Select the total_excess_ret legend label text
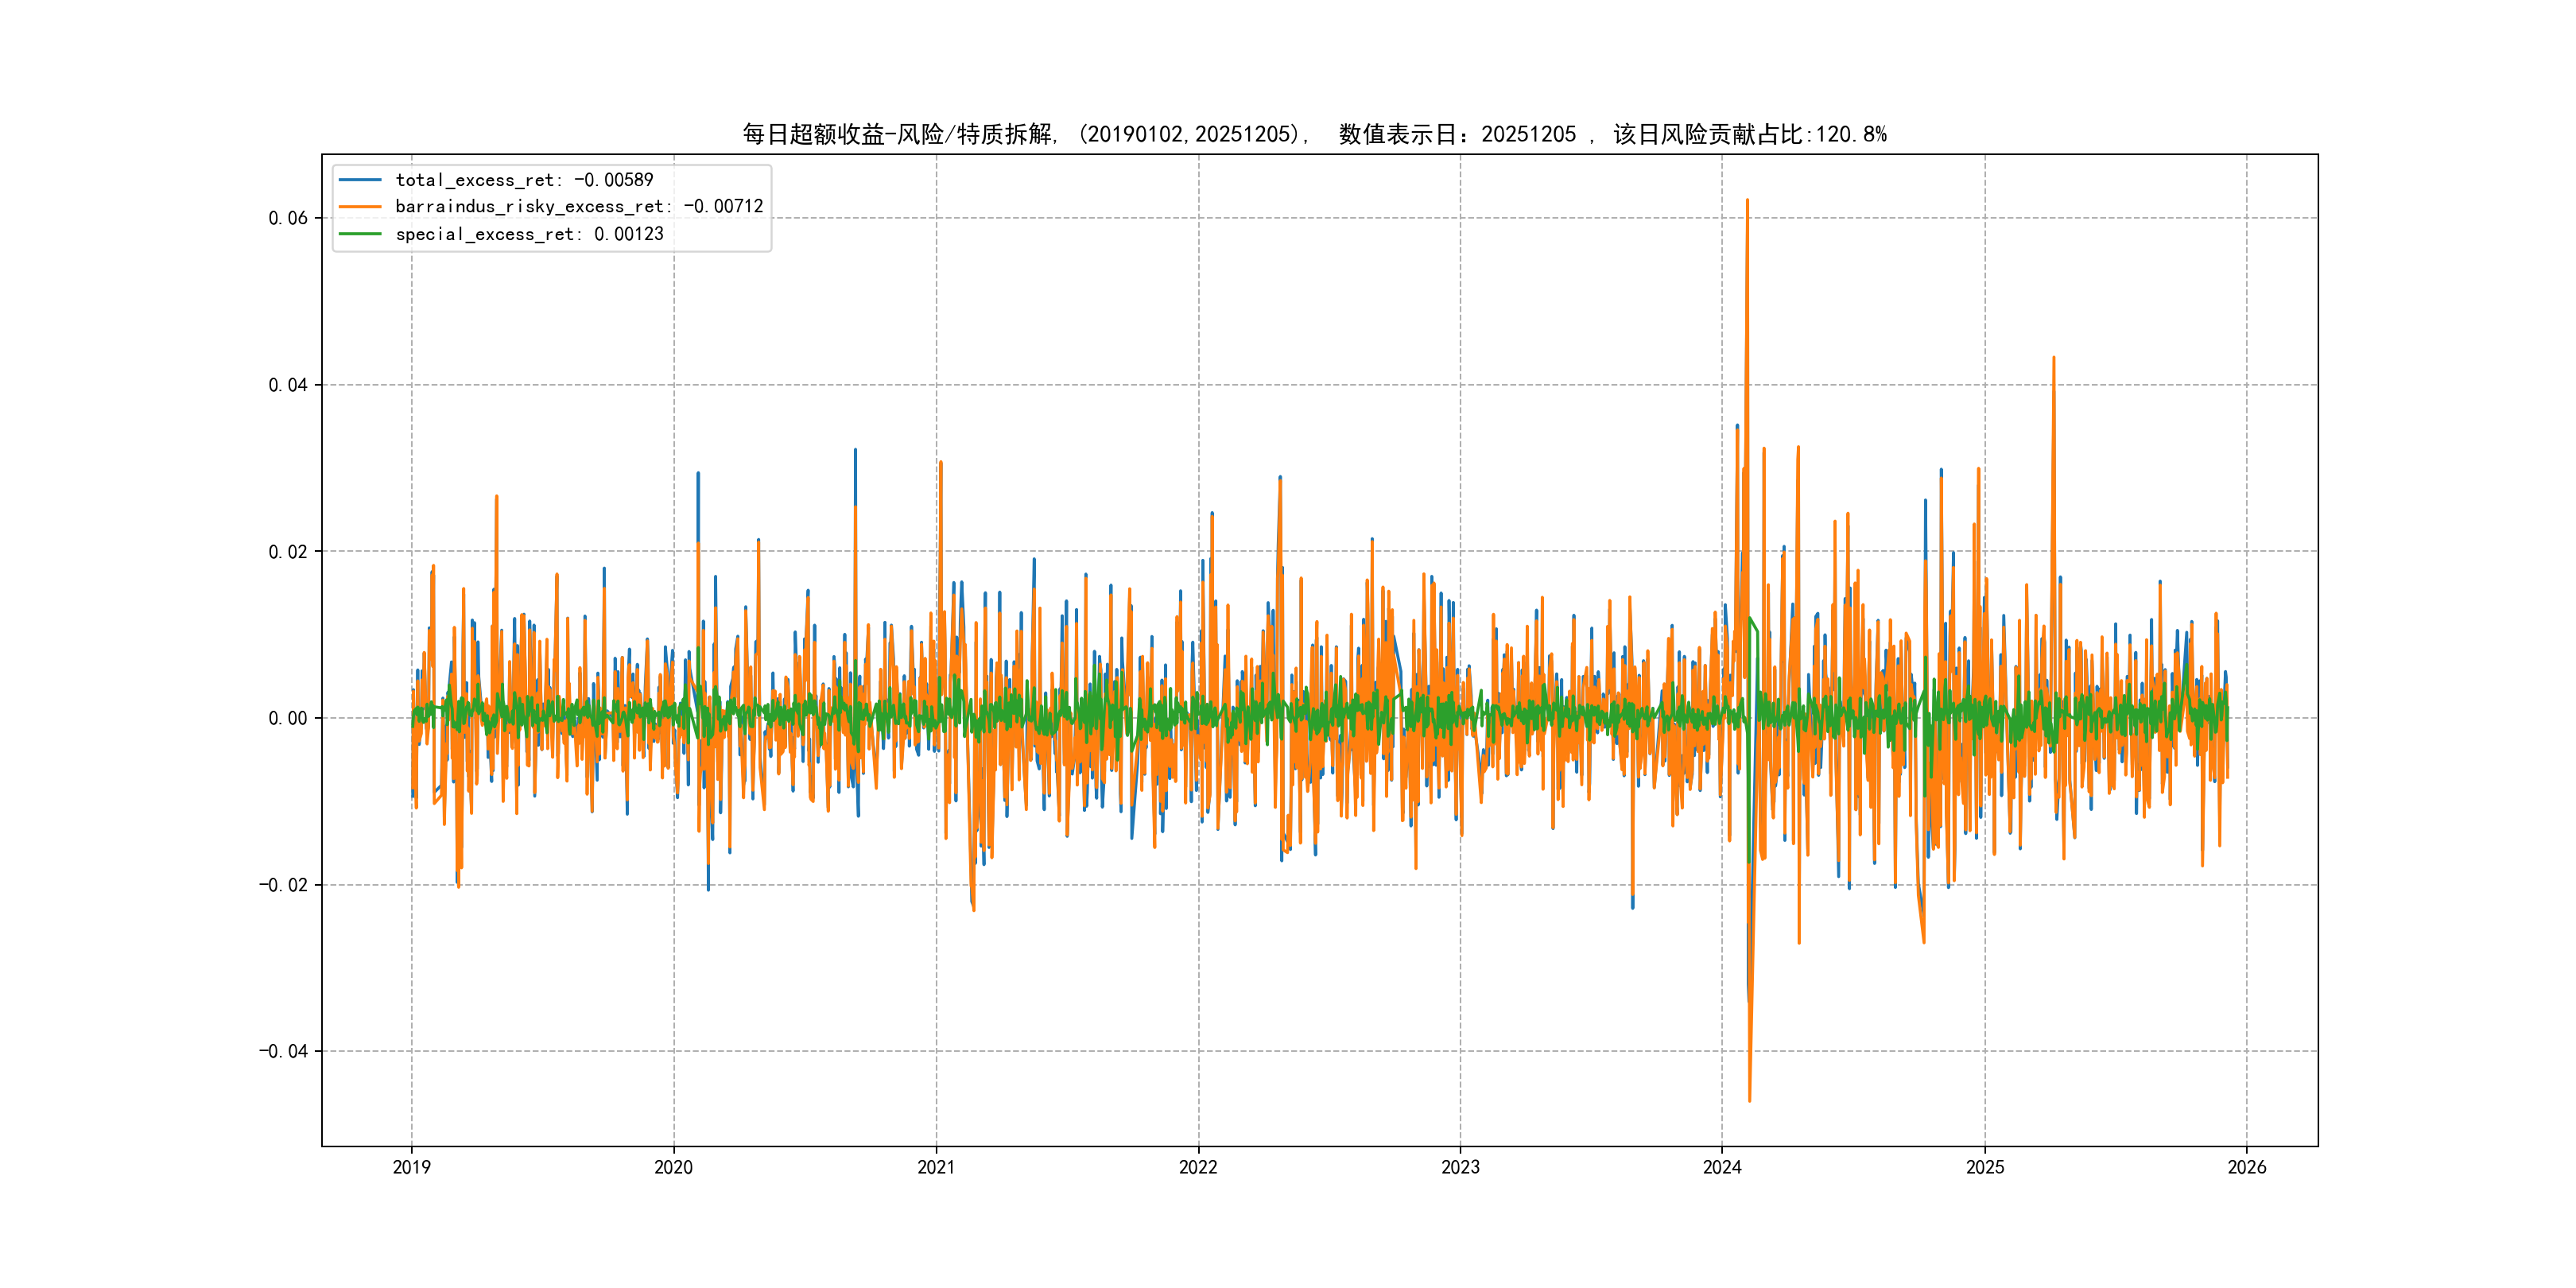The height and width of the screenshot is (1288, 2576). pyautogui.click(x=524, y=180)
